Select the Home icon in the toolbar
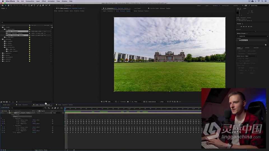 click(x=3, y=6)
